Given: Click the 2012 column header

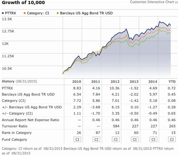Looking at the screenshot, I should 115,82.
